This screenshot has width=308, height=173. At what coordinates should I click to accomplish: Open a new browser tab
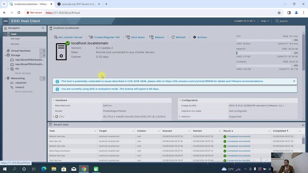tap(106, 4)
